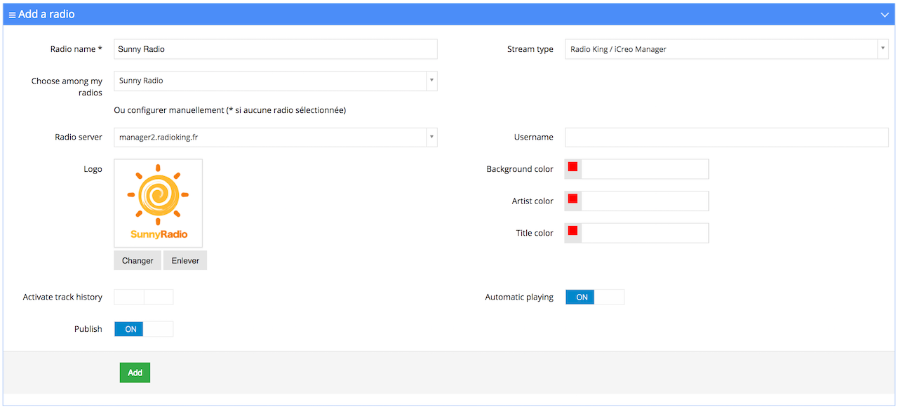The height and width of the screenshot is (409, 898).
Task: Click into the Username input field
Action: pyautogui.click(x=726, y=138)
